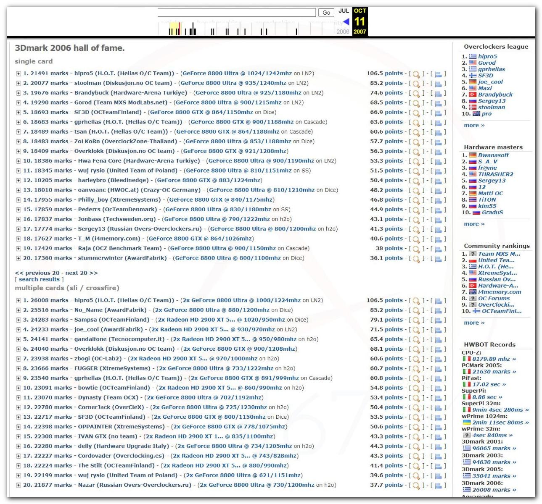
Task: Click the flag next to TiTON in Hardware masters
Action: pyautogui.click(x=473, y=199)
